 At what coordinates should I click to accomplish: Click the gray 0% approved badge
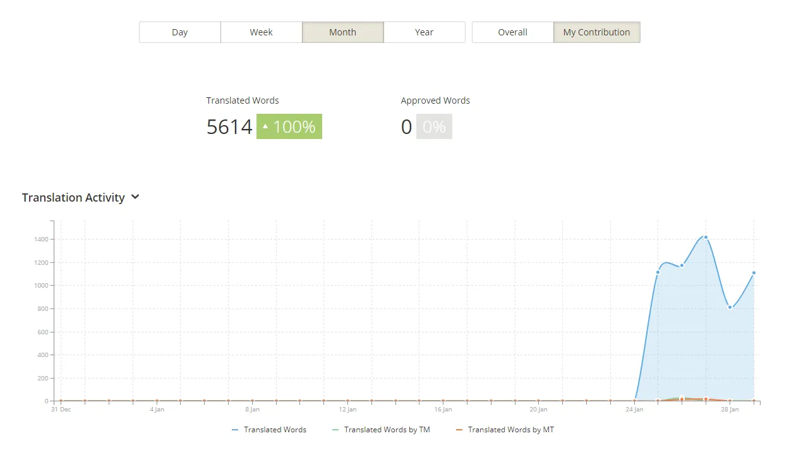tap(434, 126)
